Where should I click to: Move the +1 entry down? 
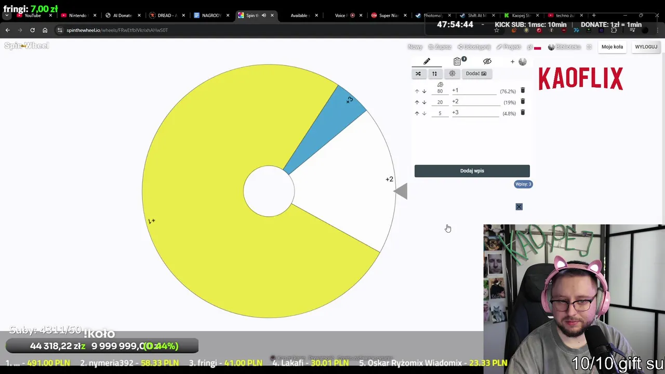[x=424, y=91]
